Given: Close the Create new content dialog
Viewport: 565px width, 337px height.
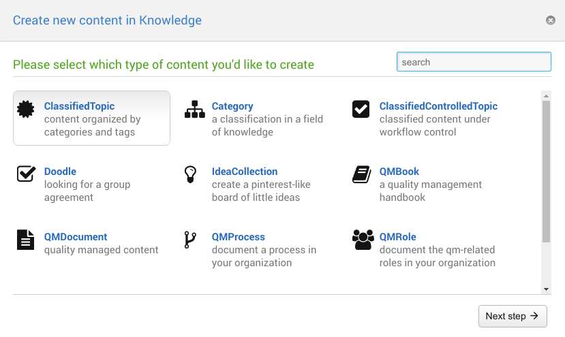Looking at the screenshot, I should pyautogui.click(x=551, y=20).
